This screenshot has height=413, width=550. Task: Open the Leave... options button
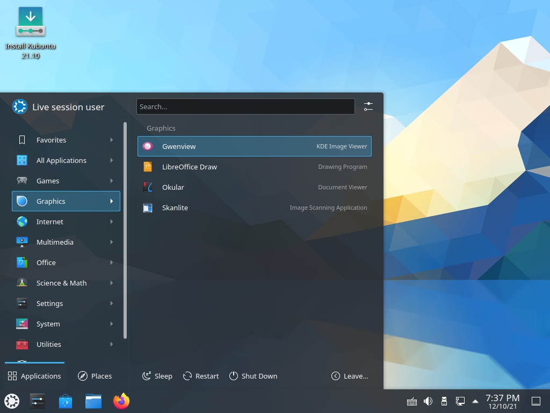(350, 376)
